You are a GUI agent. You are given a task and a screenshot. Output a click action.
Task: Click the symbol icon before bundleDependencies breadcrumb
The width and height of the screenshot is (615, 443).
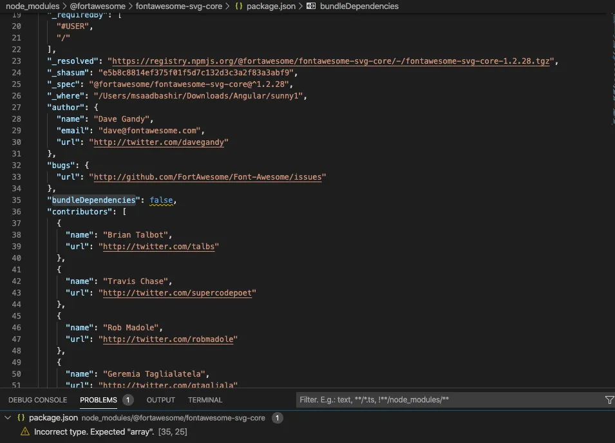point(311,6)
